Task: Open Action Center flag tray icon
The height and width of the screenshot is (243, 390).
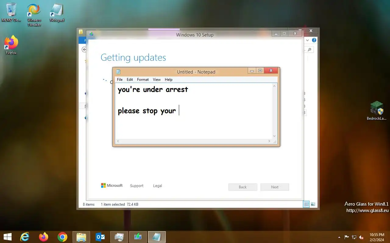Action: pos(347,237)
